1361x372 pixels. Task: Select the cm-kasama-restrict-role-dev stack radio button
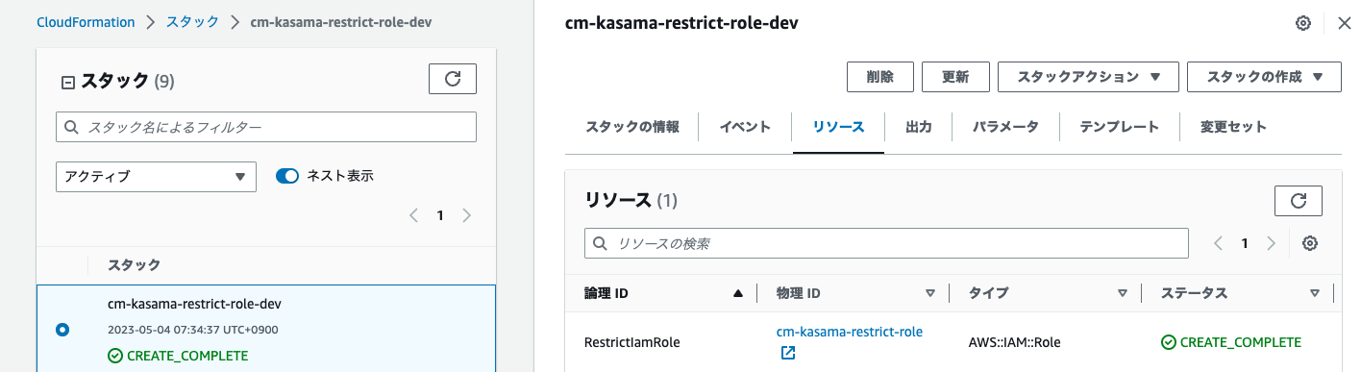pos(62,330)
